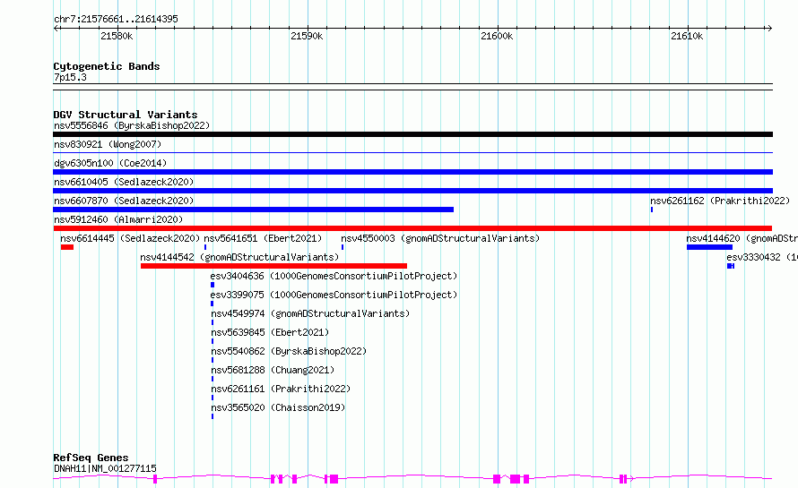
Task: Click the nsv3565020 (Chaisson2019) label
Action: 278,407
